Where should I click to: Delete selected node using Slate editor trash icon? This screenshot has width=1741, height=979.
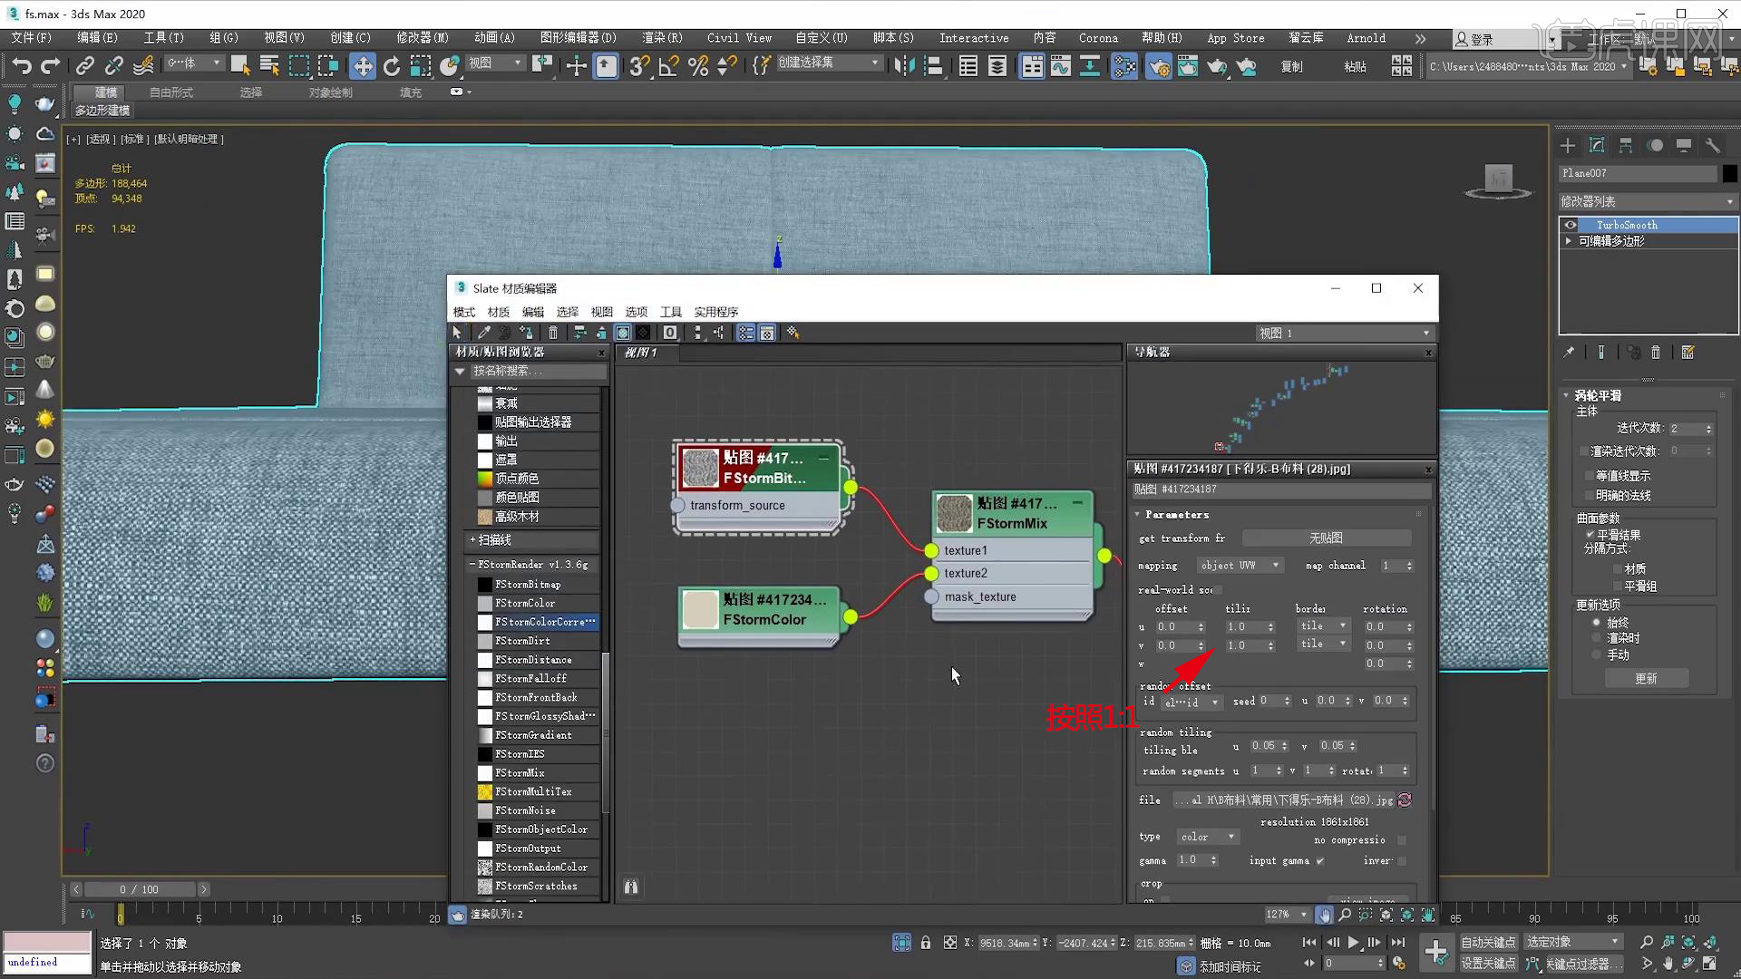point(553,333)
